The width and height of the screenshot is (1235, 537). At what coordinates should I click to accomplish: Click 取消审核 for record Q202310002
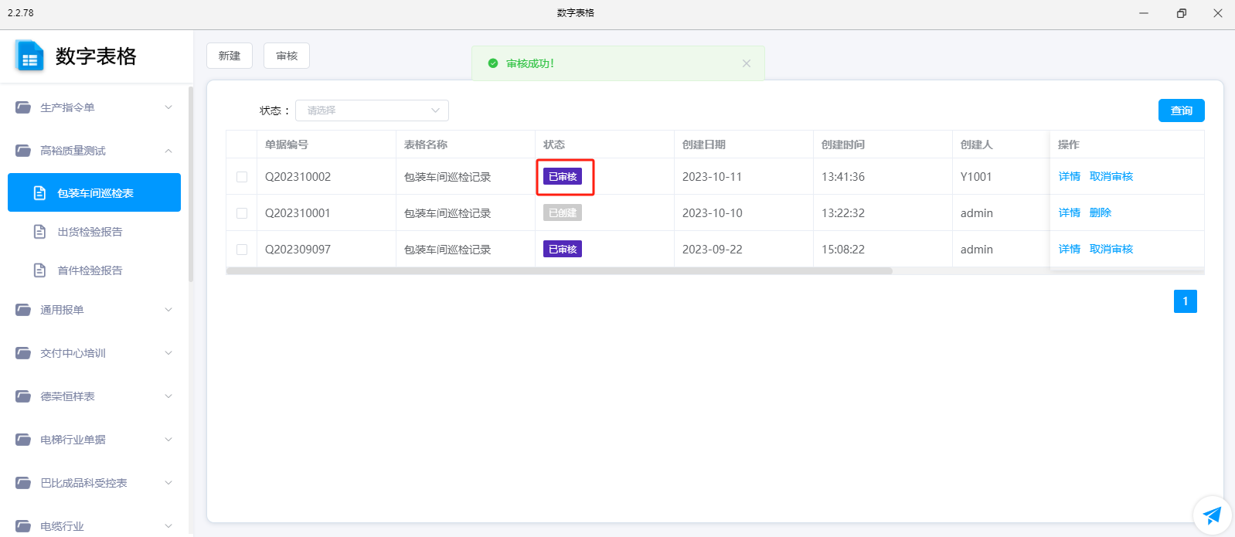point(1111,176)
